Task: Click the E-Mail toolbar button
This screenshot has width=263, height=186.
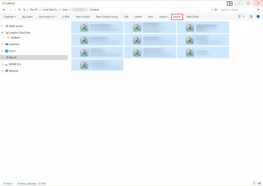Action: 66,17
